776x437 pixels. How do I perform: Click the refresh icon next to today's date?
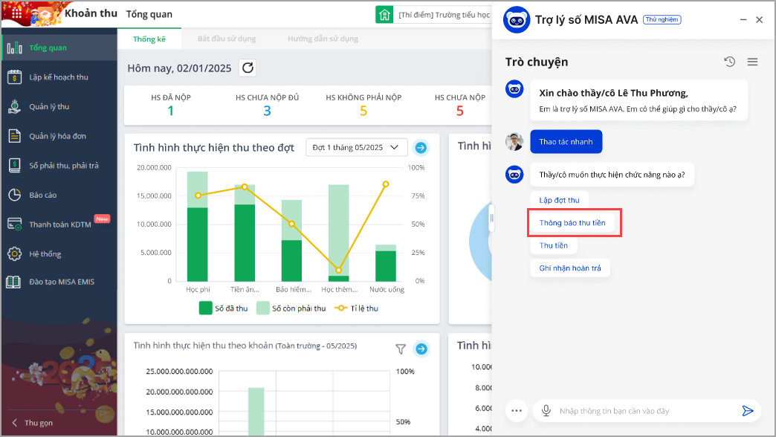point(248,68)
